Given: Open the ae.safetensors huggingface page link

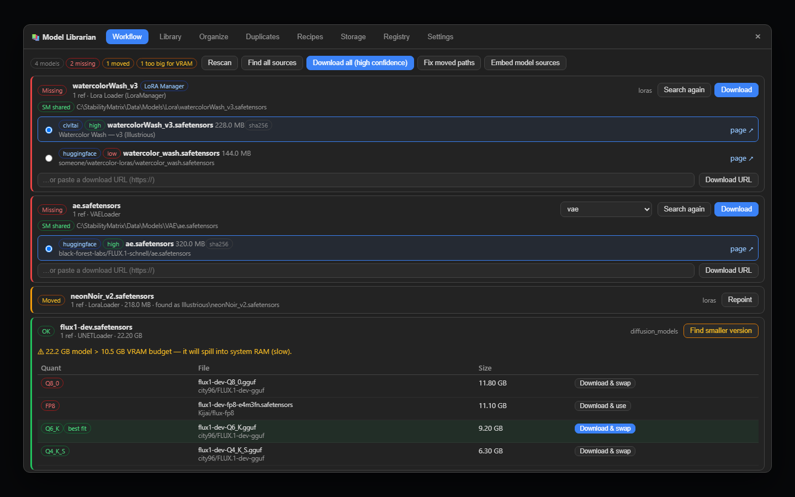Looking at the screenshot, I should point(741,249).
